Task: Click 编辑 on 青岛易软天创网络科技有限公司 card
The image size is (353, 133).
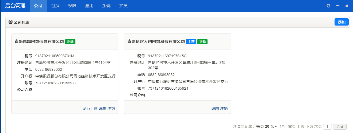Action: 215,109
